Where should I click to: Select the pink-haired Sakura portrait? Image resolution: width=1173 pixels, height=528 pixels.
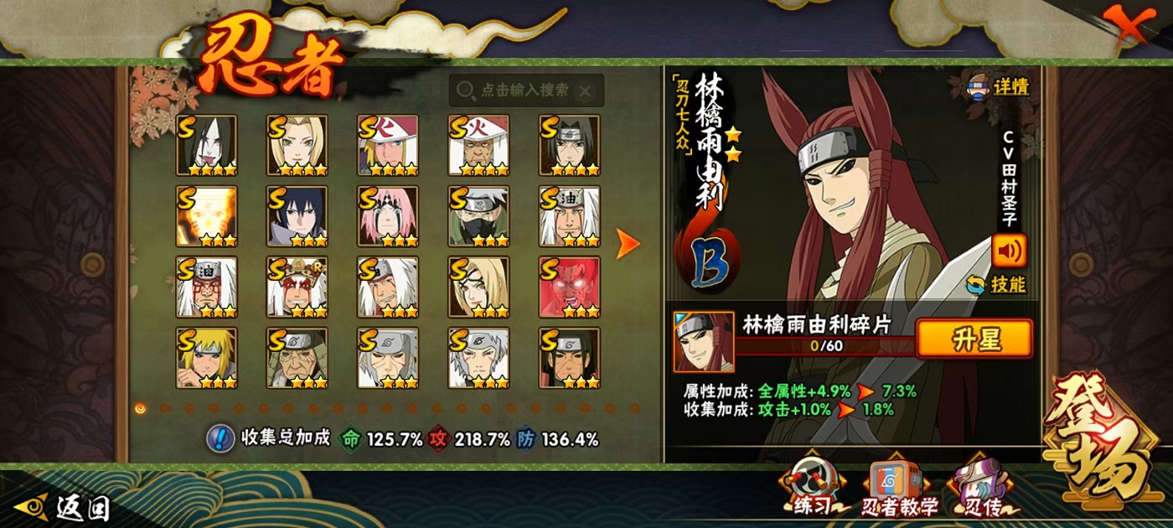point(387,216)
